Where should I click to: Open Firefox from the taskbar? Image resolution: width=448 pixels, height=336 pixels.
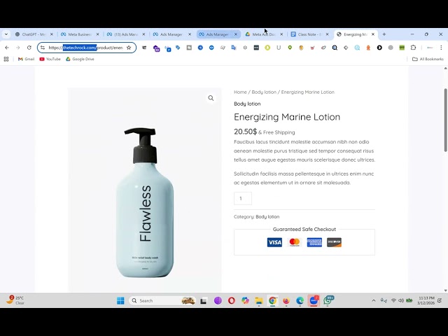coord(286,300)
